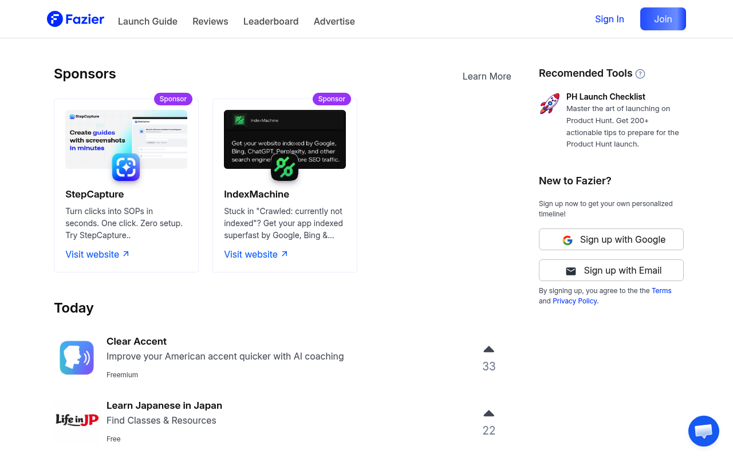Visit website for IndexMachine
The image size is (733, 458).
pyautogui.click(x=256, y=254)
